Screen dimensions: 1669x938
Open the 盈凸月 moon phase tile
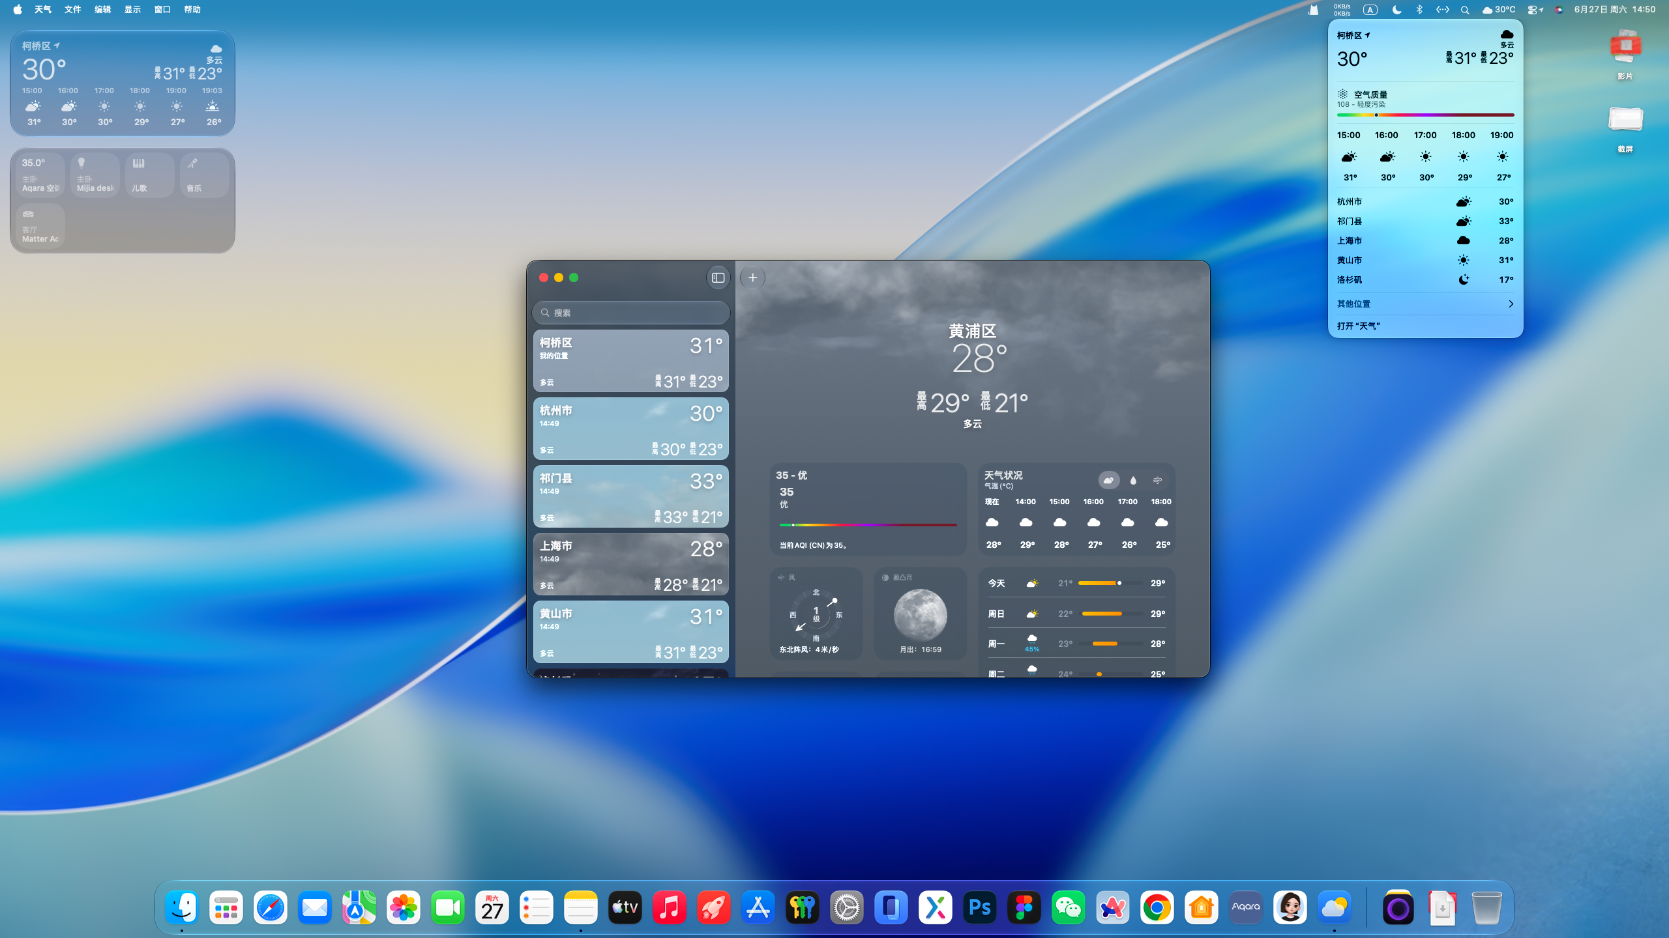coord(920,614)
